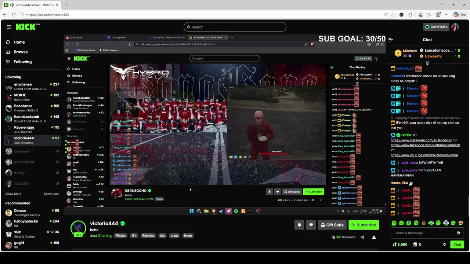Open browser extensions puzzle icon
The image size is (470, 264).
(x=411, y=15)
